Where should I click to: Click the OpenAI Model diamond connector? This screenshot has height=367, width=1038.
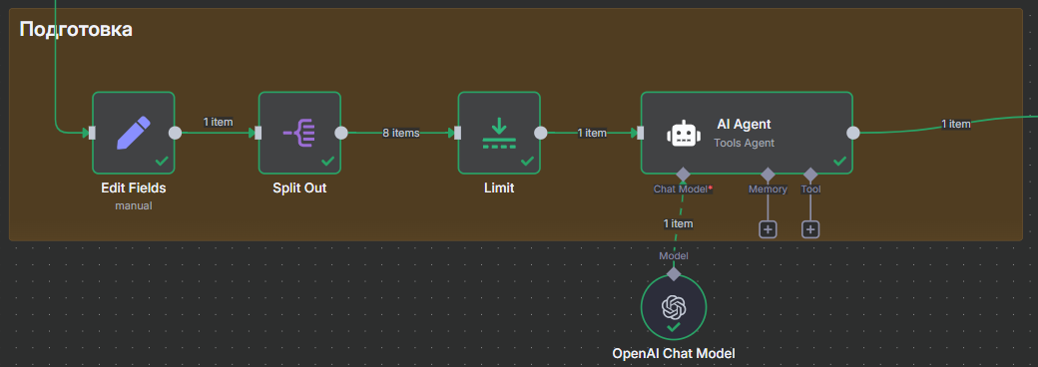[674, 274]
